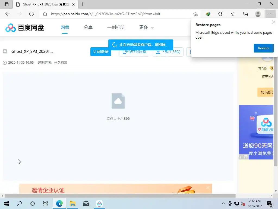
Task: Switch to the 分享 tab
Action: (x=88, y=27)
